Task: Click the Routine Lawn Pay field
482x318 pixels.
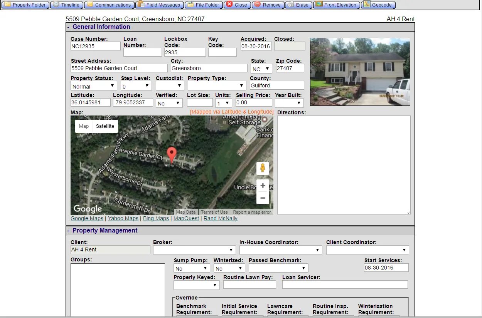Action: click(x=249, y=285)
